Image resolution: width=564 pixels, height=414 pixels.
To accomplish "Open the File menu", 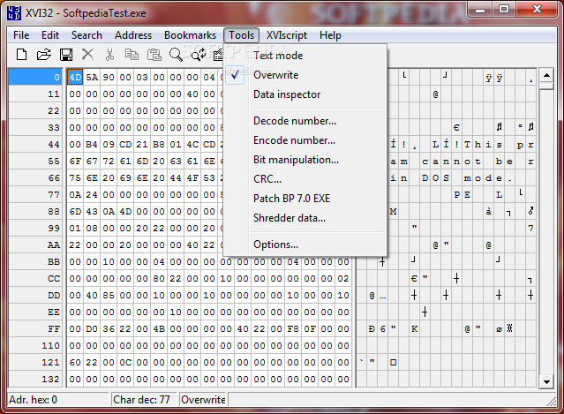I will 21,35.
